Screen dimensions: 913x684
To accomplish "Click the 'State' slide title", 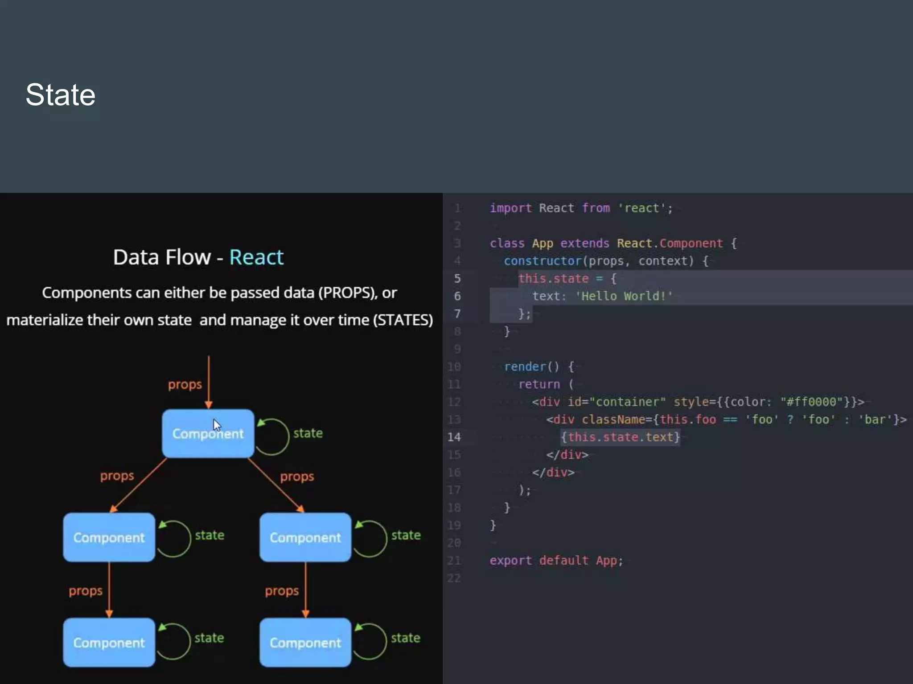I will 60,95.
